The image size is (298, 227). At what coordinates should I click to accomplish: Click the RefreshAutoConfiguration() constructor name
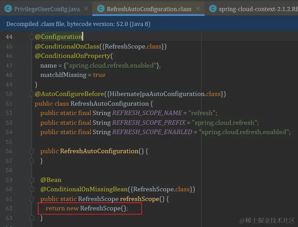click(x=99, y=151)
